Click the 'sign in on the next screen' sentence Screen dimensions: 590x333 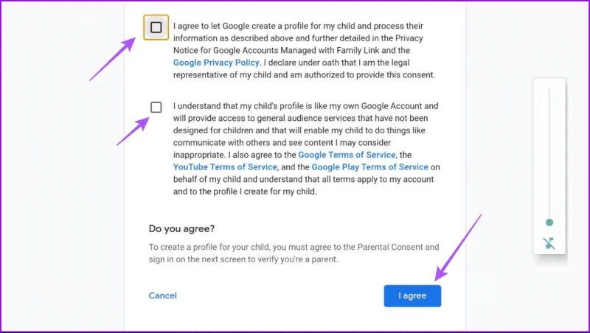tap(243, 259)
